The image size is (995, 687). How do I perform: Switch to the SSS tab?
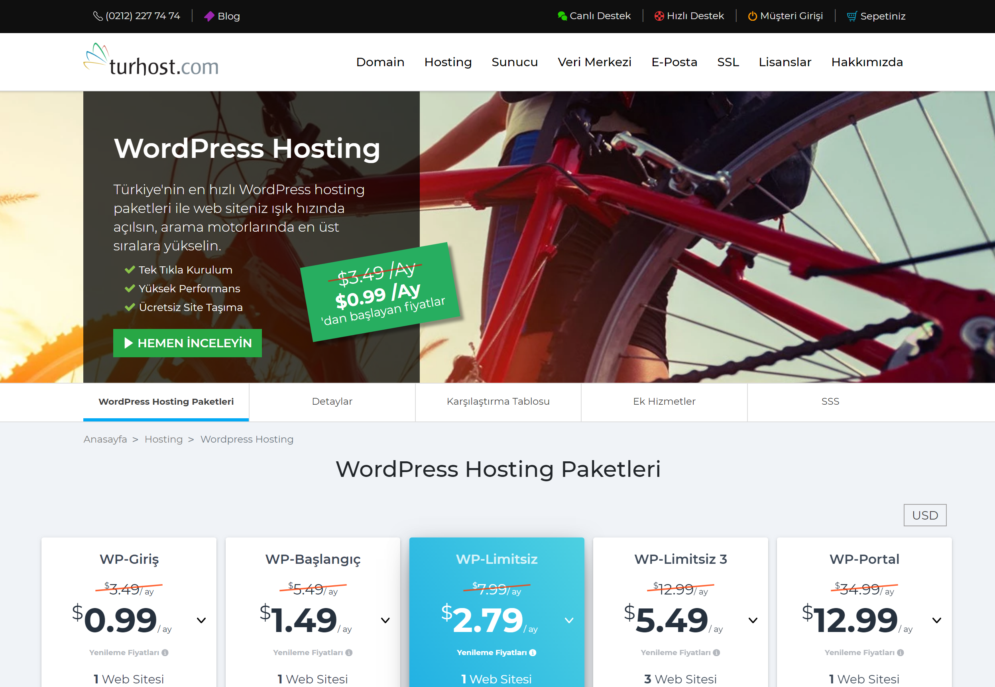coord(830,401)
